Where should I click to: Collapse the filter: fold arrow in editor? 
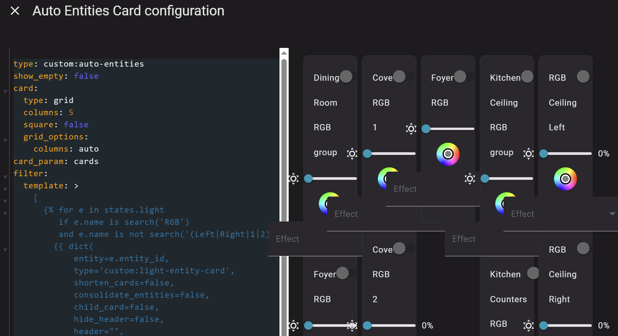5,176
